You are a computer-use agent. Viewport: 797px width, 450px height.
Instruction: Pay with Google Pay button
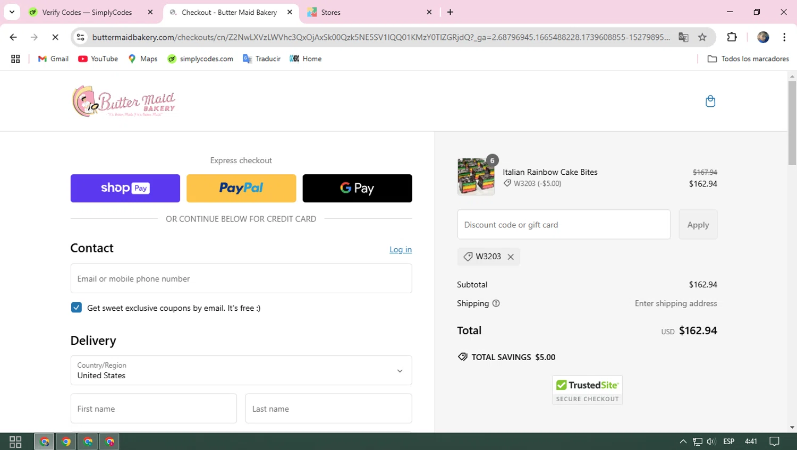[x=357, y=188]
